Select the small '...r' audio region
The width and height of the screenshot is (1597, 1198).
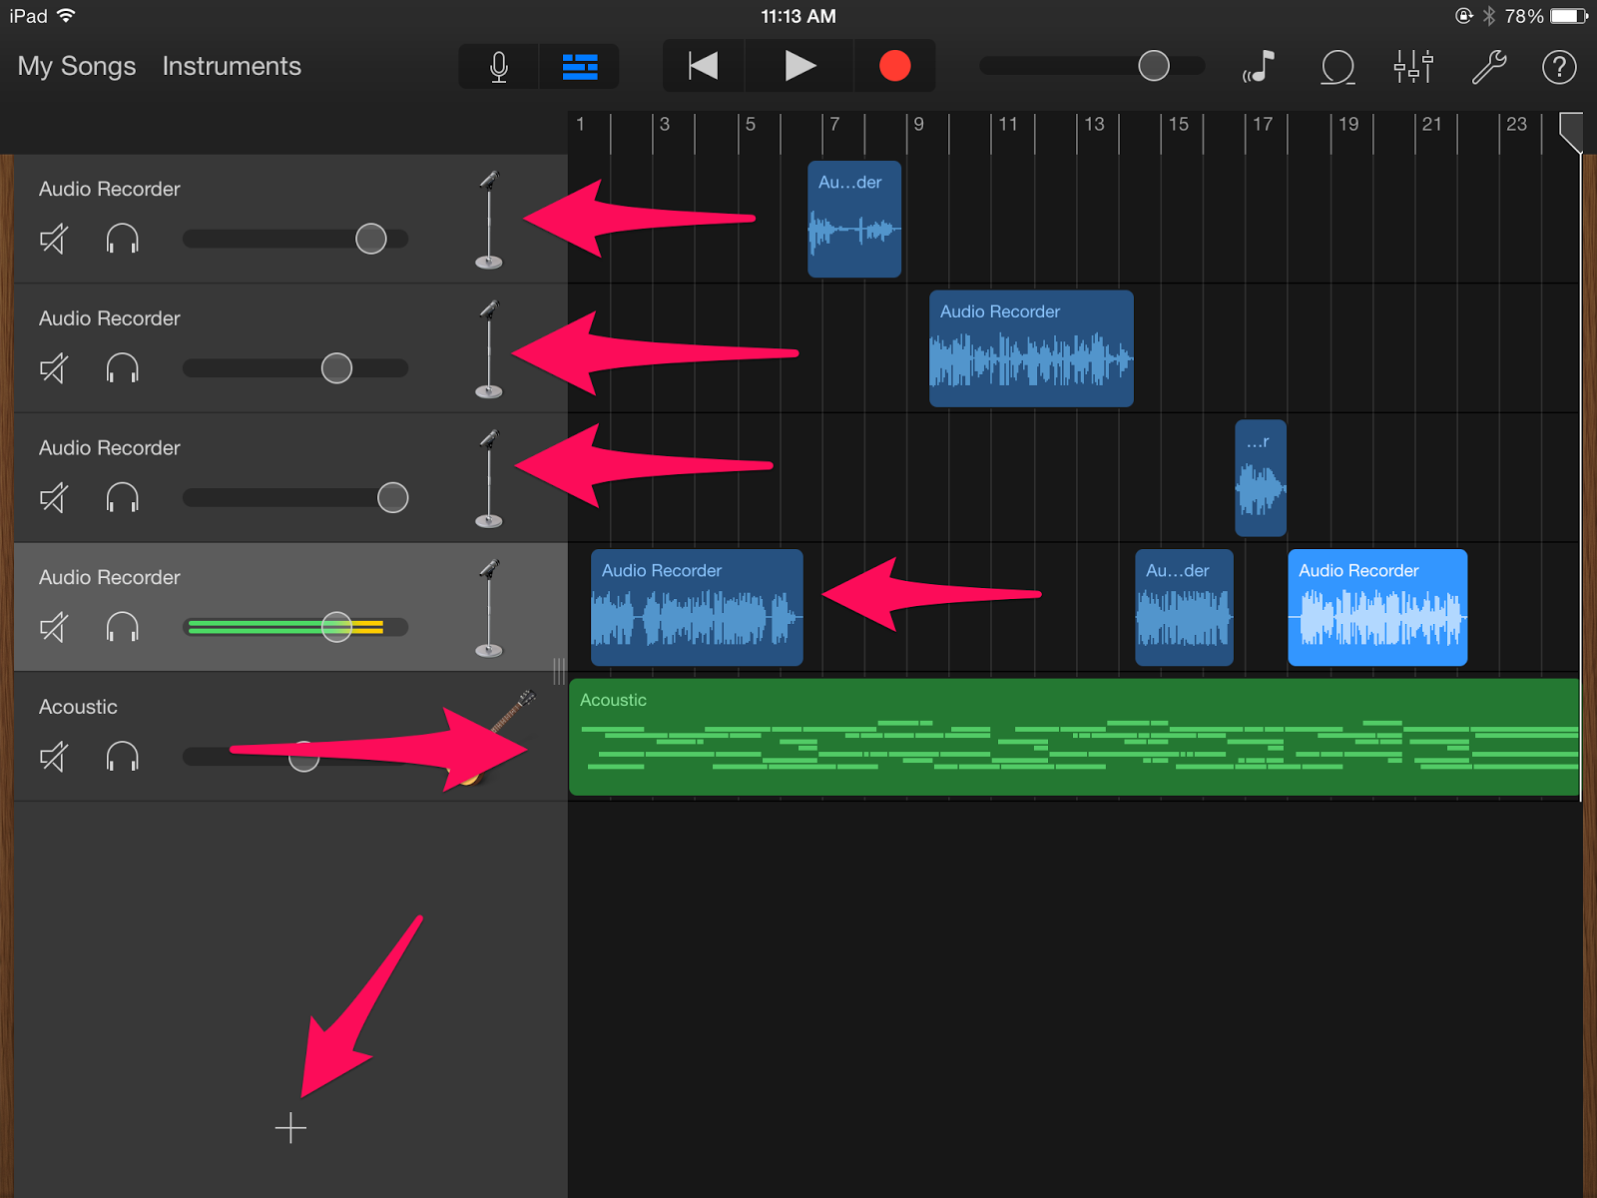coord(1261,478)
